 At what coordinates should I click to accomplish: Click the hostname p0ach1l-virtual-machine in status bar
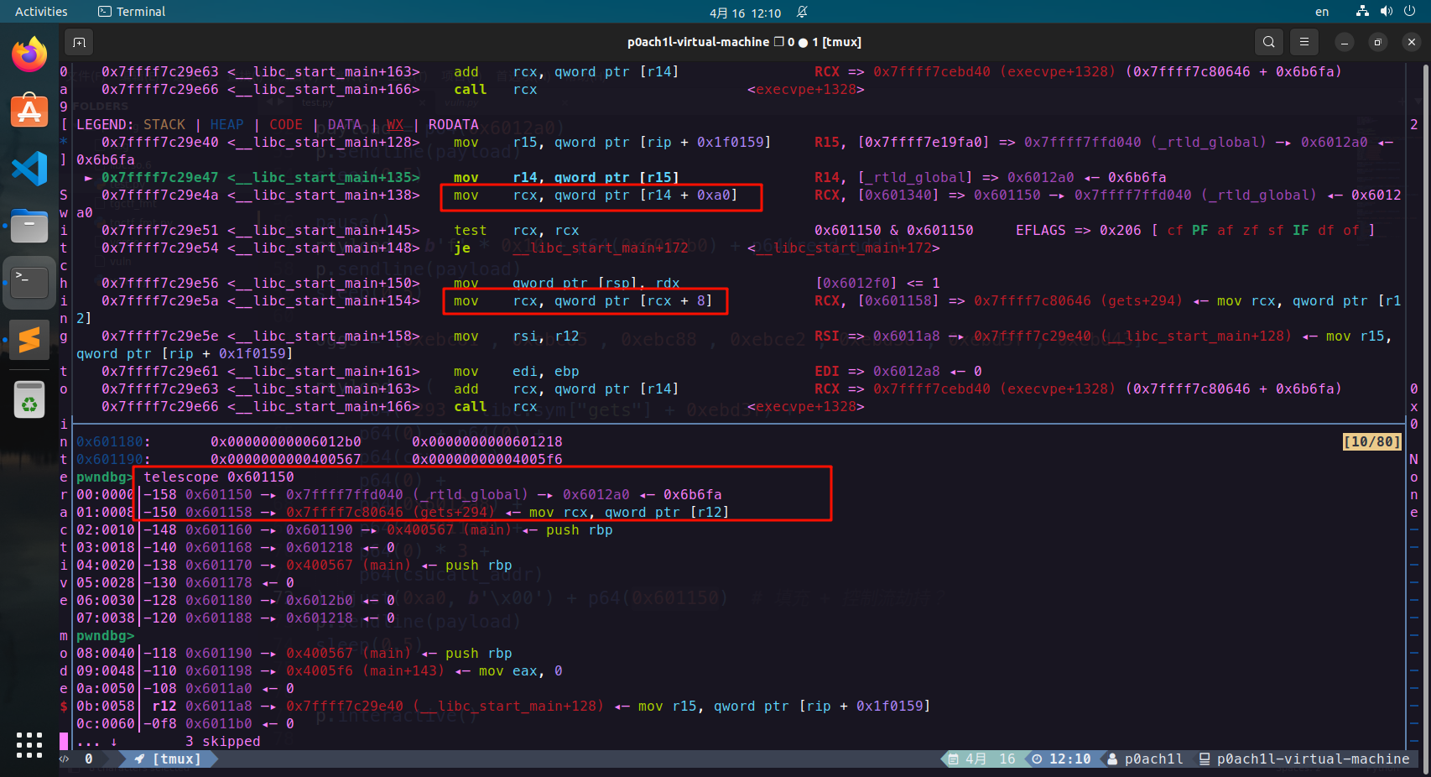[1314, 759]
